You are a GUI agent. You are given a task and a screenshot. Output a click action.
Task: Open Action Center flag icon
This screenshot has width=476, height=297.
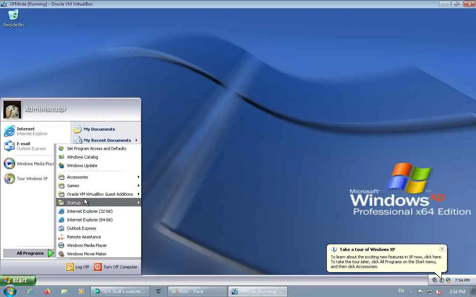point(421,292)
